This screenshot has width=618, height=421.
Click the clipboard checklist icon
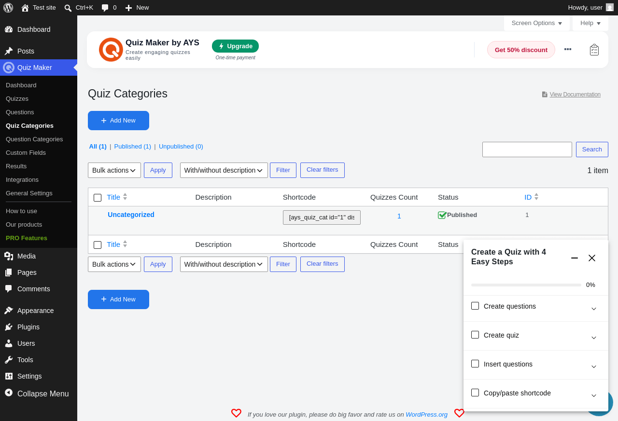(594, 50)
